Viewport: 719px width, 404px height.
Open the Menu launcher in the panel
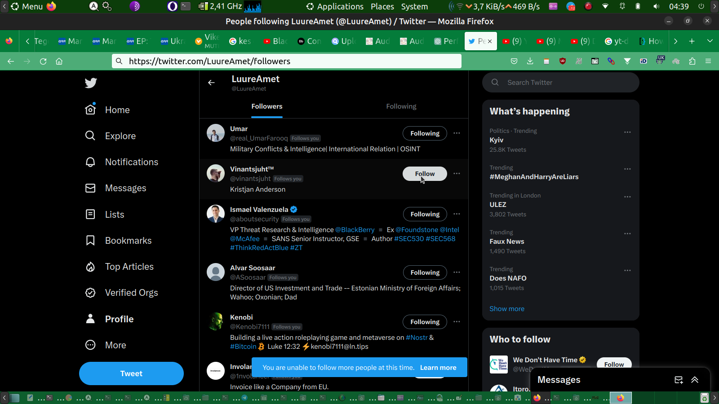[27, 7]
